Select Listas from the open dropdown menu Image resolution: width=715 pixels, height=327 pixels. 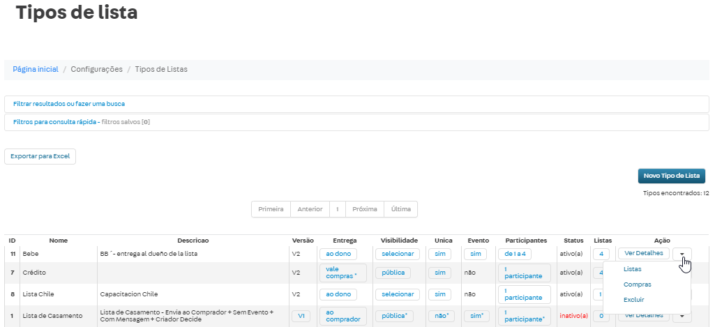633,269
